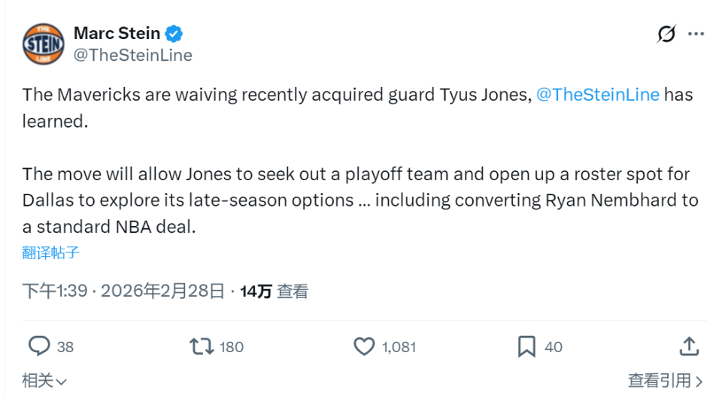The width and height of the screenshot is (722, 398).
Task: Click the Grok explain icon
Action: [x=666, y=34]
